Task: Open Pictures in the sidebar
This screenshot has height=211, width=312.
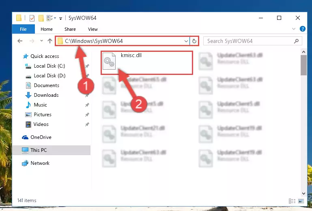Action: click(x=43, y=115)
